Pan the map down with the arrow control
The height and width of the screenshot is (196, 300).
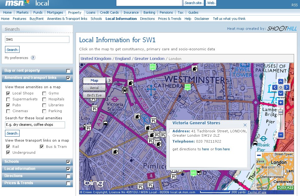point(280,93)
